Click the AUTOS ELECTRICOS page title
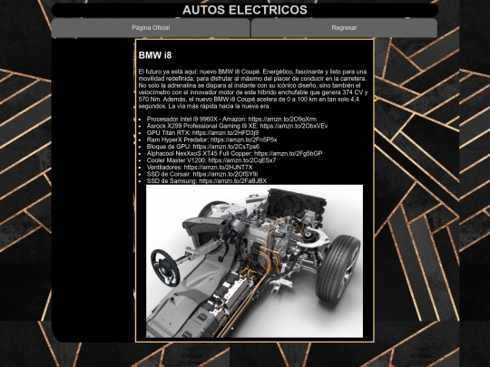The width and height of the screenshot is (490, 367). click(x=245, y=10)
